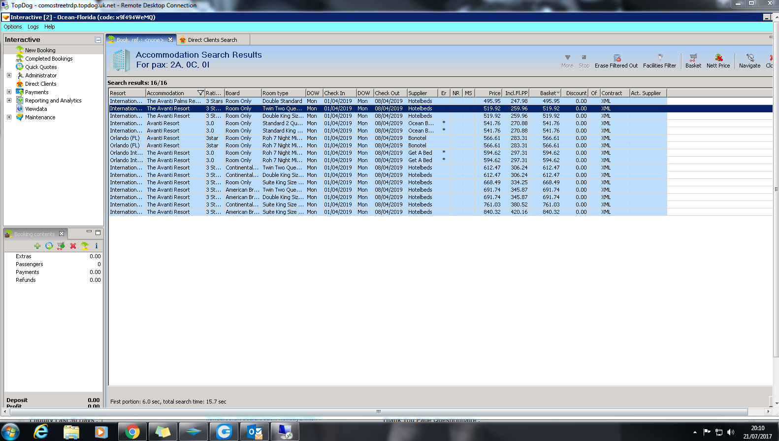779x441 pixels.
Task: Click the Refunds row in Booking contents
Action: pos(53,280)
